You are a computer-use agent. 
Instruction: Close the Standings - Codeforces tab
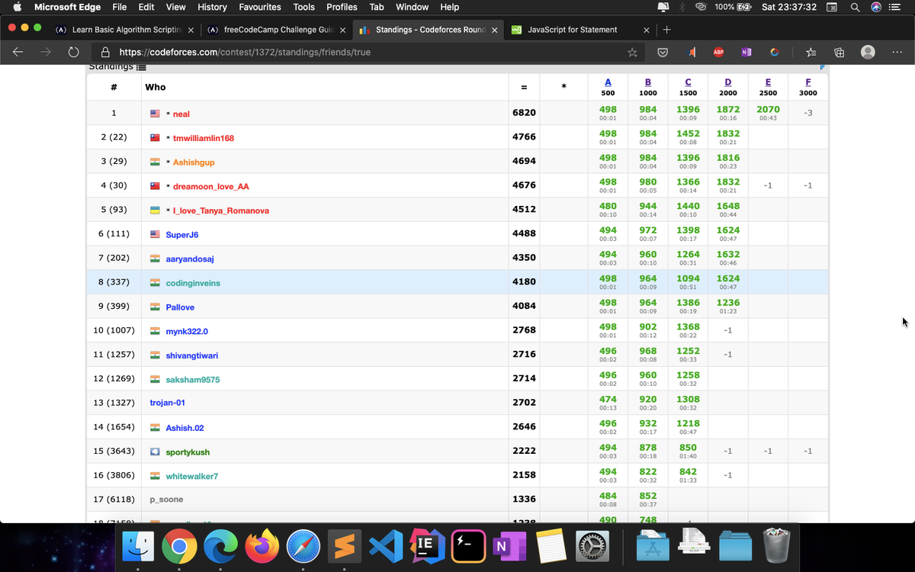(495, 31)
